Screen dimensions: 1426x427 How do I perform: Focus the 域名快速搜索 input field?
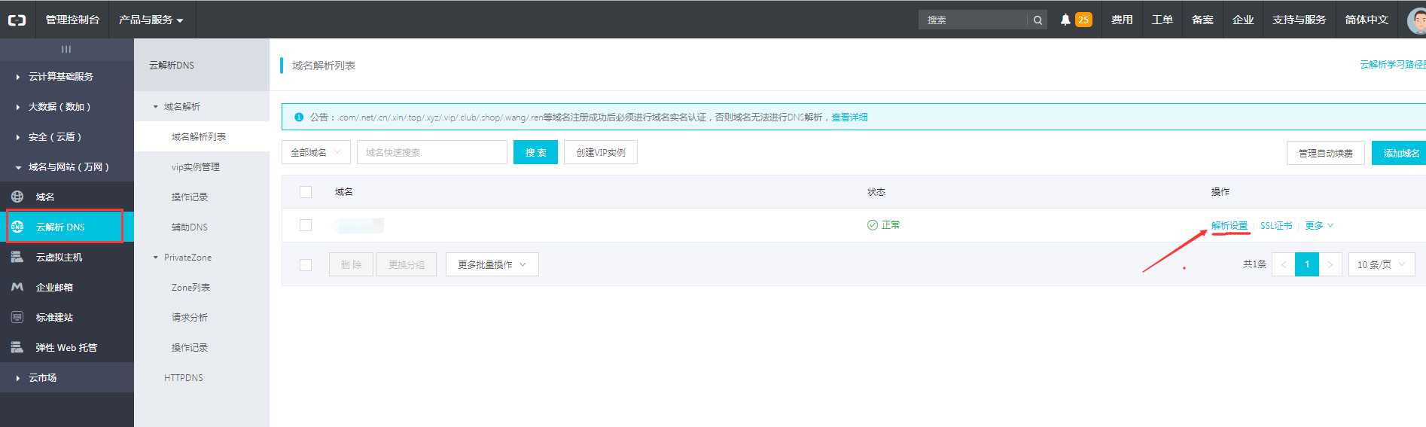[x=432, y=152]
